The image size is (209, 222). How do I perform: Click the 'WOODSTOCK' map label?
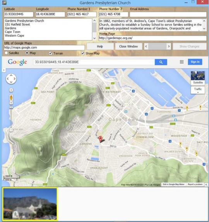click(179, 136)
